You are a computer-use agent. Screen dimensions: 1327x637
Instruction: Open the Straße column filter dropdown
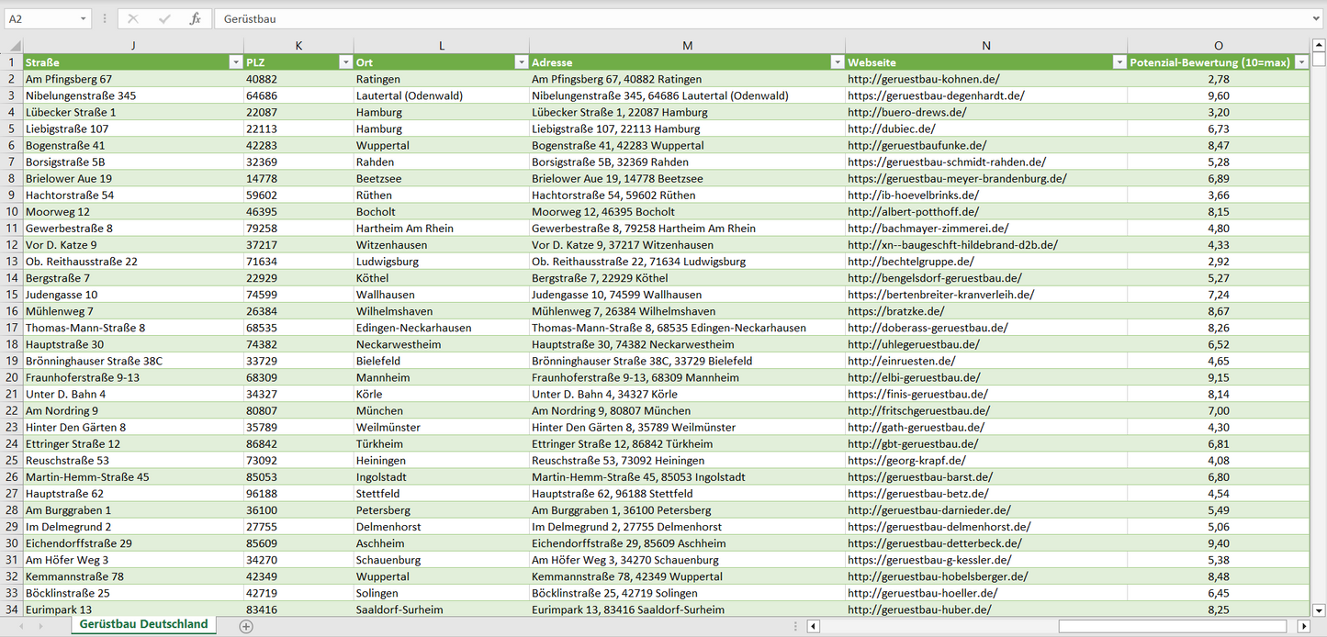pos(234,62)
